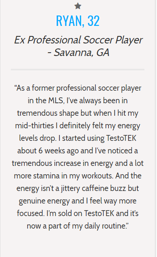Click the closing line "now a part of my daily routine."
This screenshot has height=257, width=157.
pos(77,226)
